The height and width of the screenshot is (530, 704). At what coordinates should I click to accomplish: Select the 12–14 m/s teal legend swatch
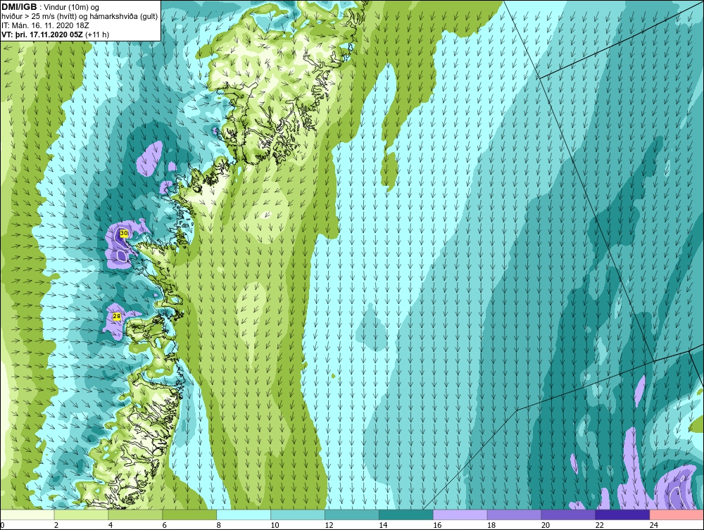pos(351,515)
